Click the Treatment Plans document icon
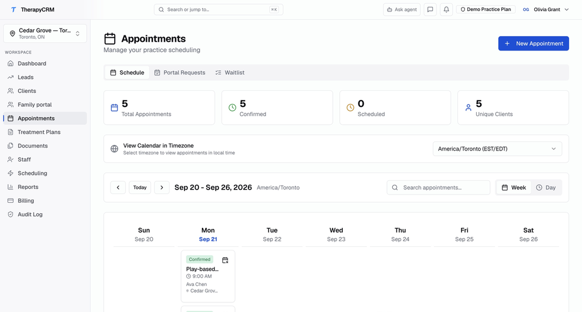Image resolution: width=582 pixels, height=312 pixels. (10, 132)
